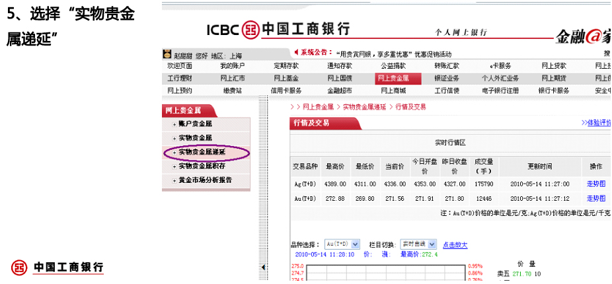612x284 pixels.
Task: Click 实物贵金属递延 in the breadcrumb
Action: pos(365,107)
